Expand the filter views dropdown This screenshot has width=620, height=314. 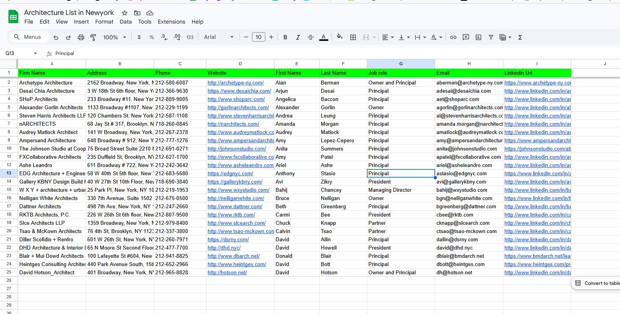click(510, 37)
